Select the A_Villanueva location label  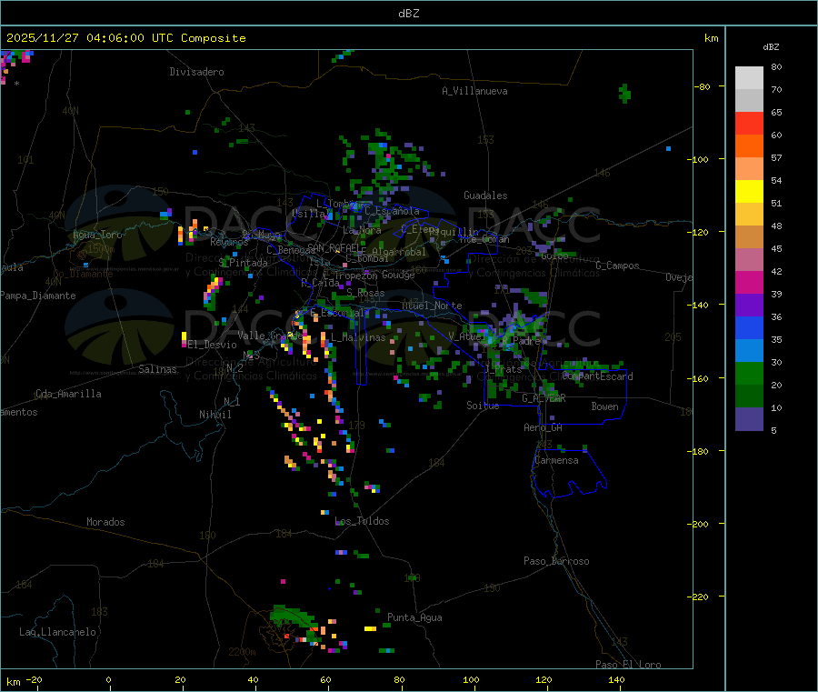pyautogui.click(x=474, y=91)
